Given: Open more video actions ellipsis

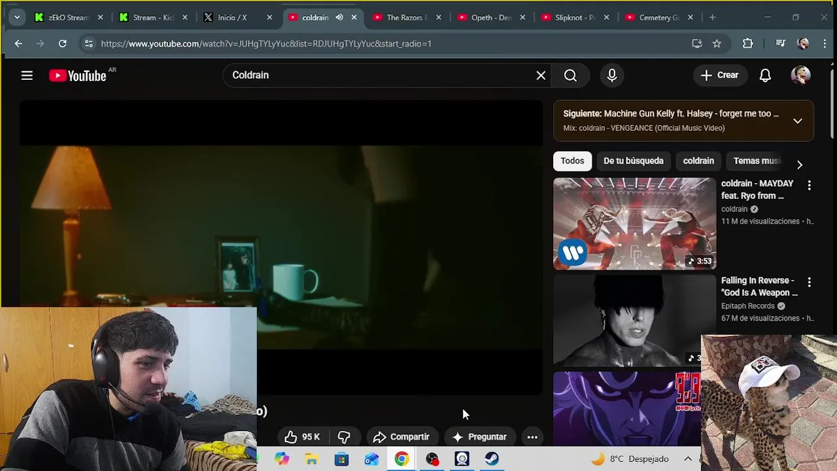Looking at the screenshot, I should [x=532, y=437].
